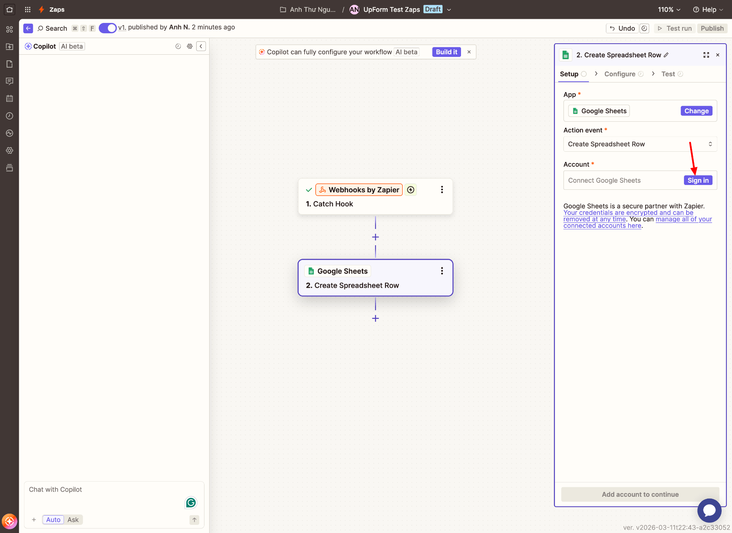The width and height of the screenshot is (732, 533).
Task: Add step after Create Spreadsheet Row
Action: [x=376, y=318]
